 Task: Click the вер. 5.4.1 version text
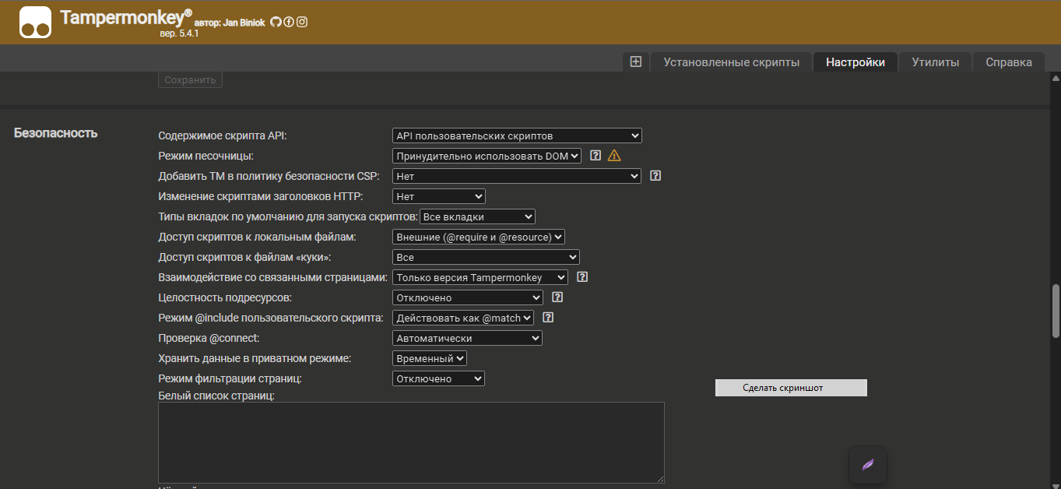[x=179, y=34]
